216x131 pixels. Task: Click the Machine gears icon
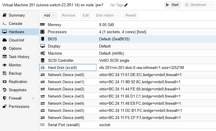pyautogui.click(x=43, y=53)
